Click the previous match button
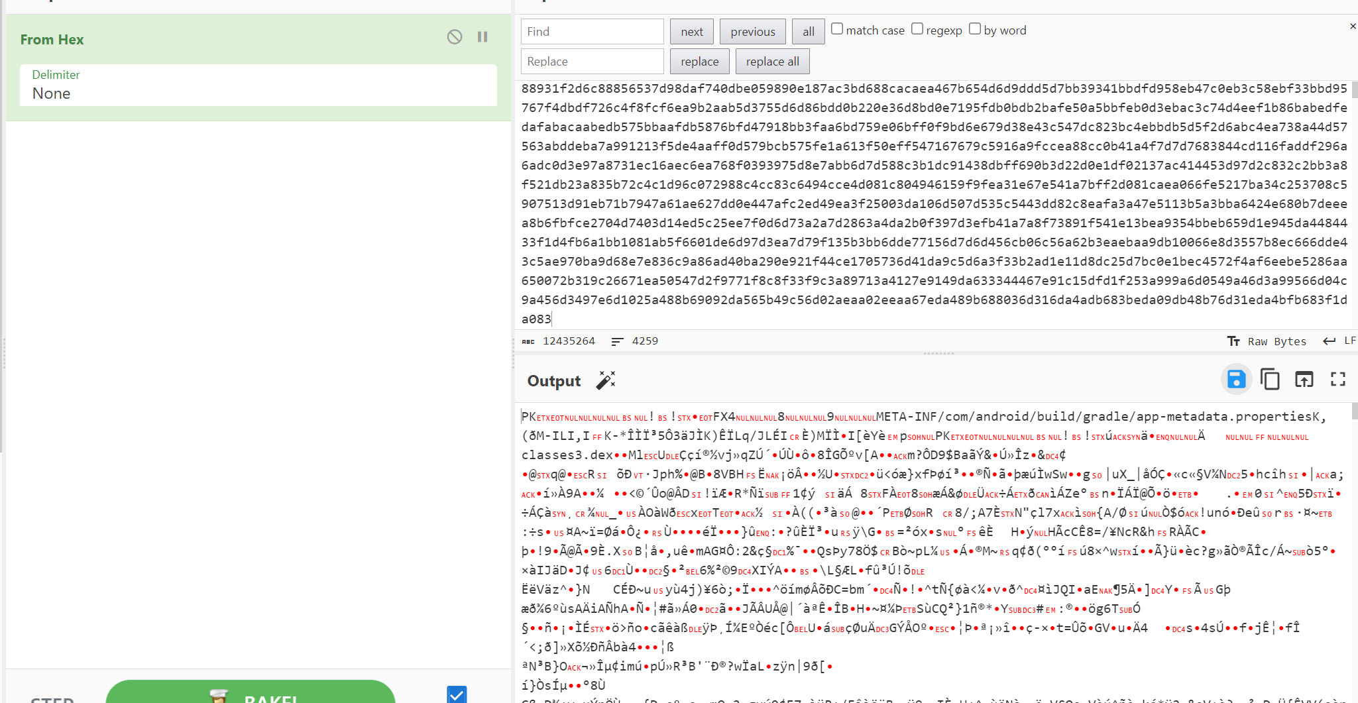The width and height of the screenshot is (1358, 703). pos(752,32)
